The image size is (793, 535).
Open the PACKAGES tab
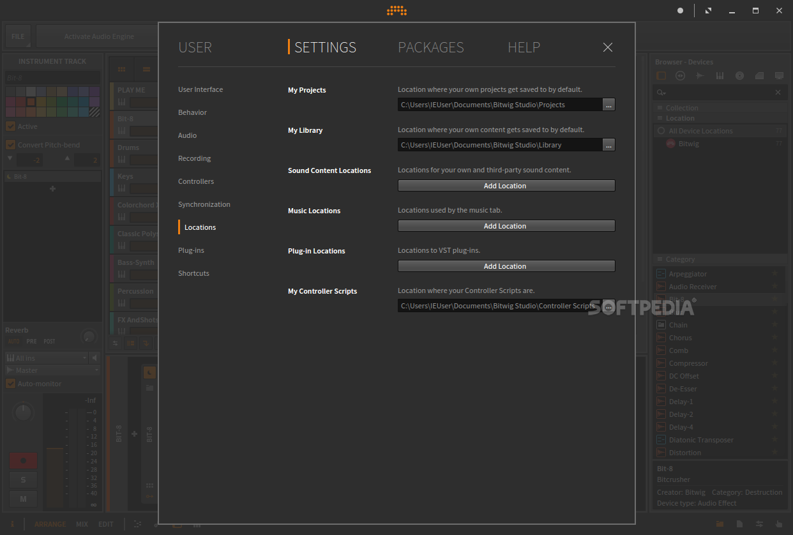431,47
